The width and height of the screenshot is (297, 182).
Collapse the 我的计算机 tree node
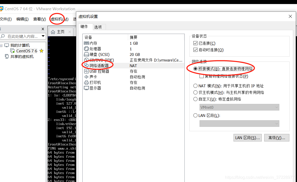tap(1, 45)
